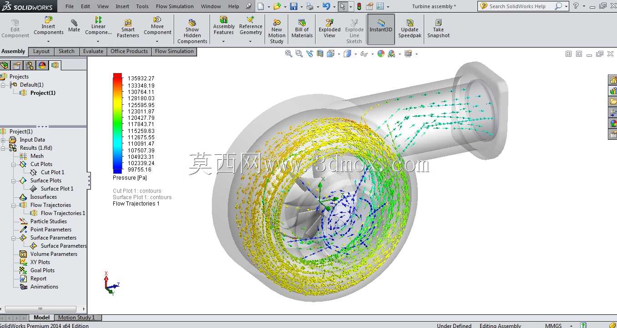617x328 pixels.
Task: Open the Appearances task pane tab
Action: (x=613, y=123)
